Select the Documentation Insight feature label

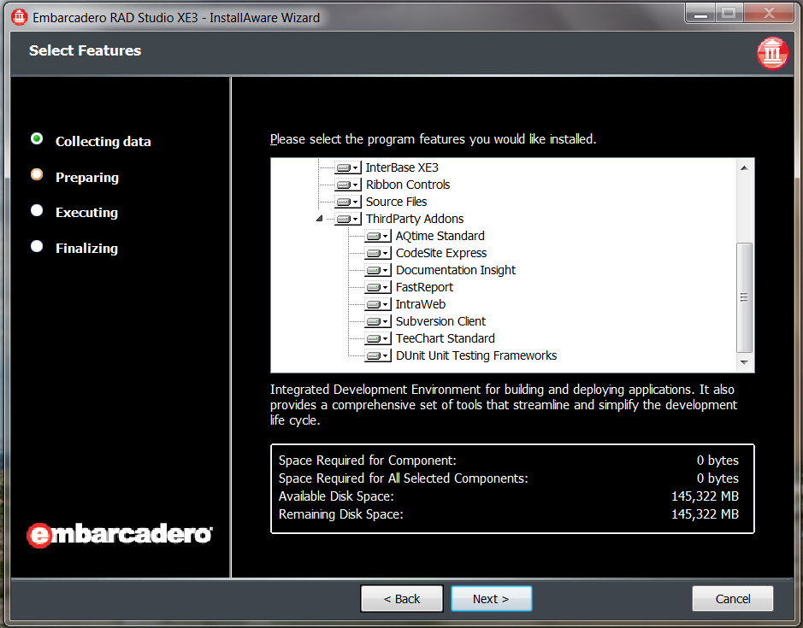click(x=455, y=270)
